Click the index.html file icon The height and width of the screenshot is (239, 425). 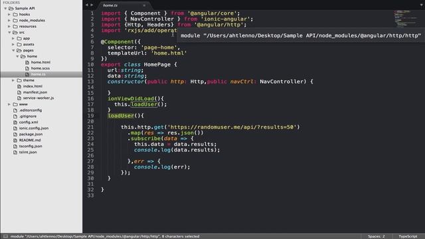click(x=19, y=86)
